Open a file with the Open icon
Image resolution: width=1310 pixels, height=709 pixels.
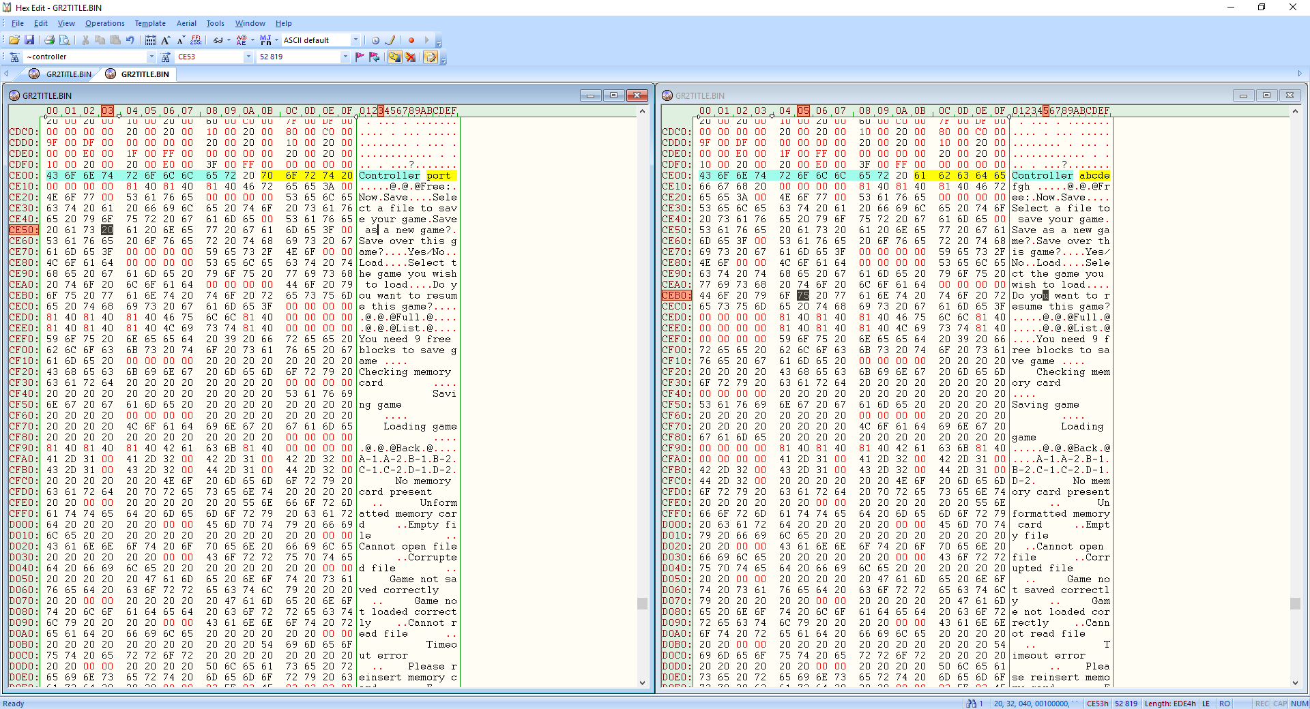pos(14,40)
